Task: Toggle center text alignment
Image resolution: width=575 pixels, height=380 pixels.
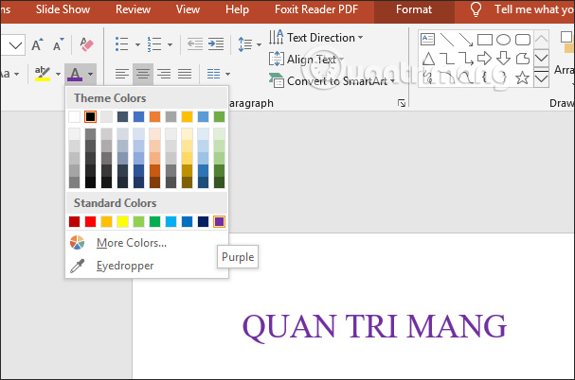Action: pyautogui.click(x=143, y=74)
